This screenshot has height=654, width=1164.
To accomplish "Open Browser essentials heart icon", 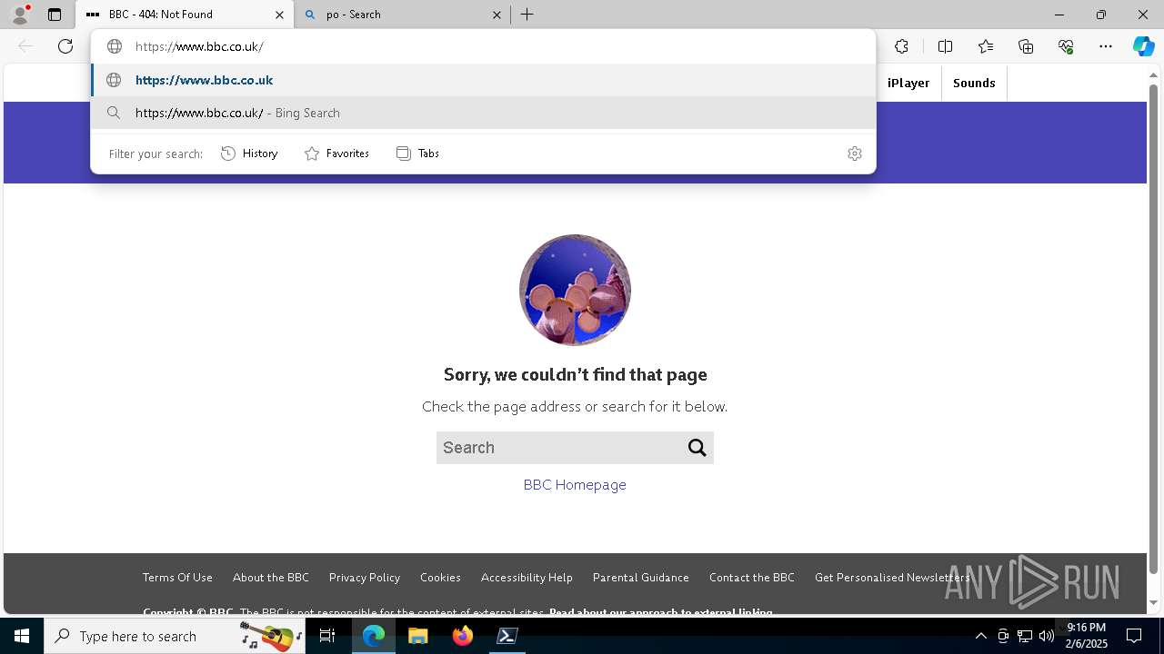I will tap(1066, 46).
